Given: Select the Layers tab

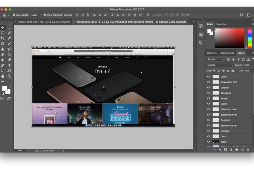Looking at the screenshot, I should pos(241,53).
